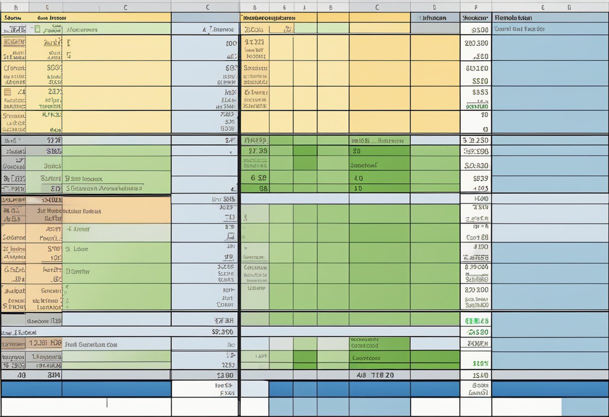Select the 'Frank Gsnerban Coa' label cell

[x=91, y=344]
